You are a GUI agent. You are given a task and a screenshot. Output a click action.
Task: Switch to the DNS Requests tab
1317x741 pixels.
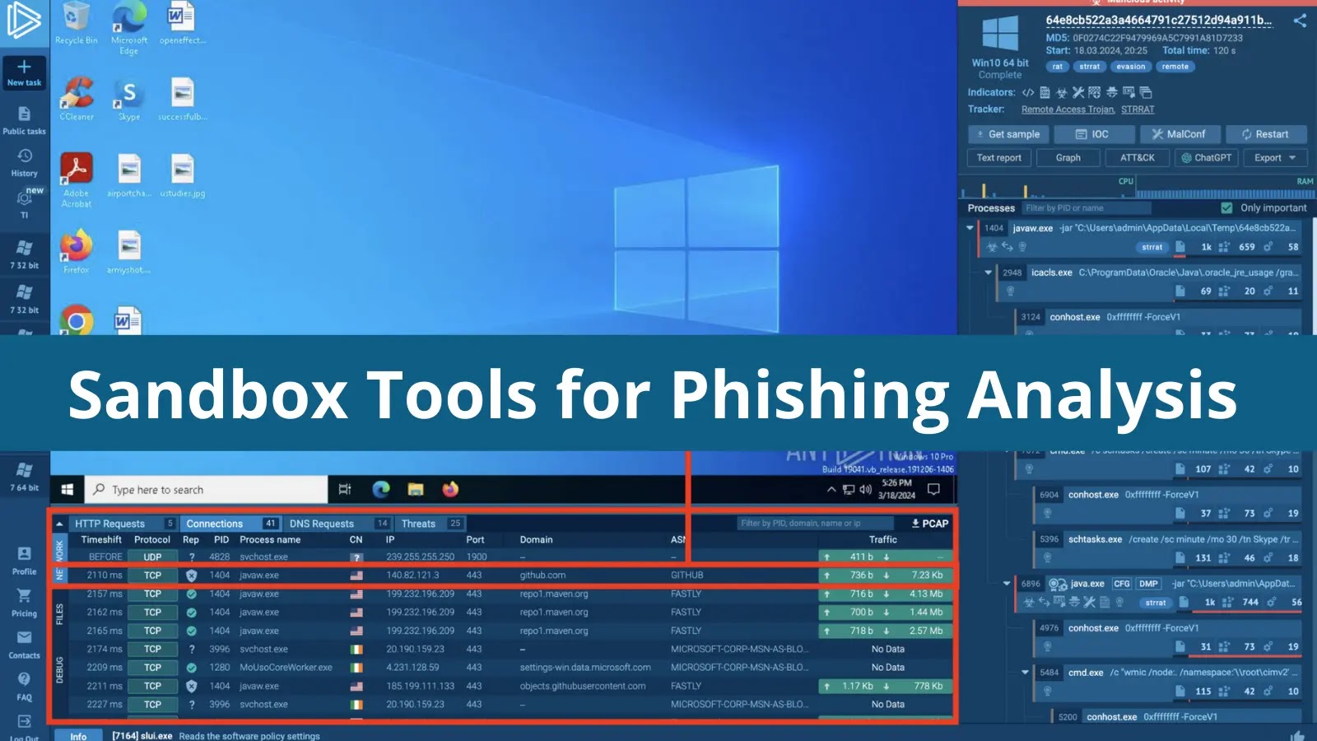coord(322,524)
